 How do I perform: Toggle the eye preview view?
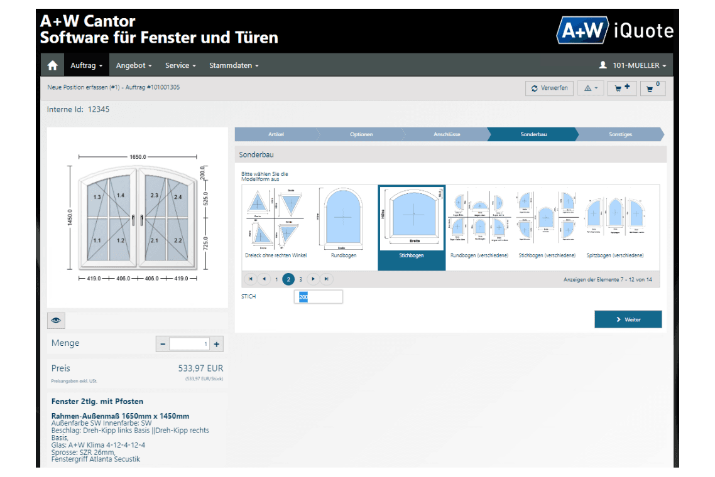coord(56,320)
